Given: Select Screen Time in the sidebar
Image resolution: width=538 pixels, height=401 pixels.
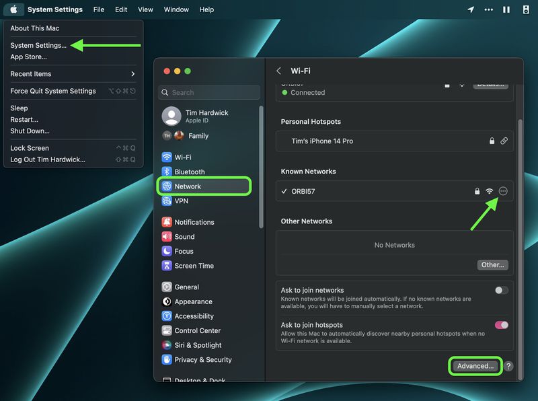Looking at the screenshot, I should pyautogui.click(x=194, y=266).
